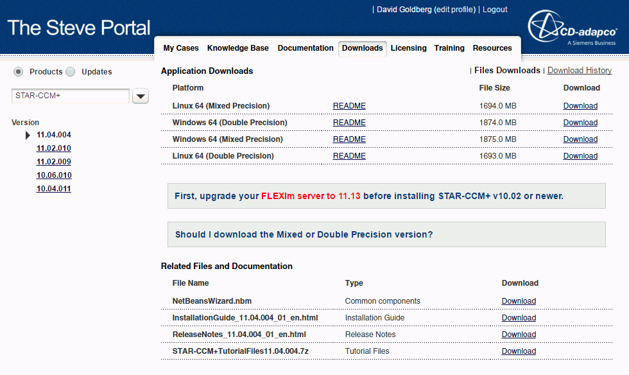629x375 pixels.
Task: Select version 11.02.010 in the list
Action: tap(54, 148)
